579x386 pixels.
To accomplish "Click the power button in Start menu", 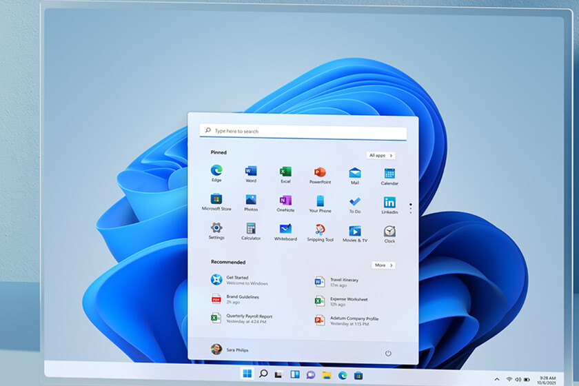I will click(388, 354).
